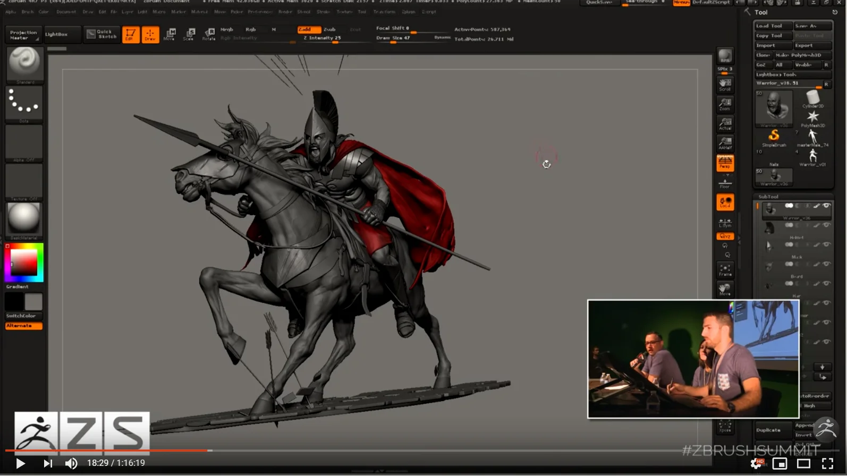This screenshot has height=476, width=847.
Task: Set view to AAHalf size
Action: click(x=725, y=143)
